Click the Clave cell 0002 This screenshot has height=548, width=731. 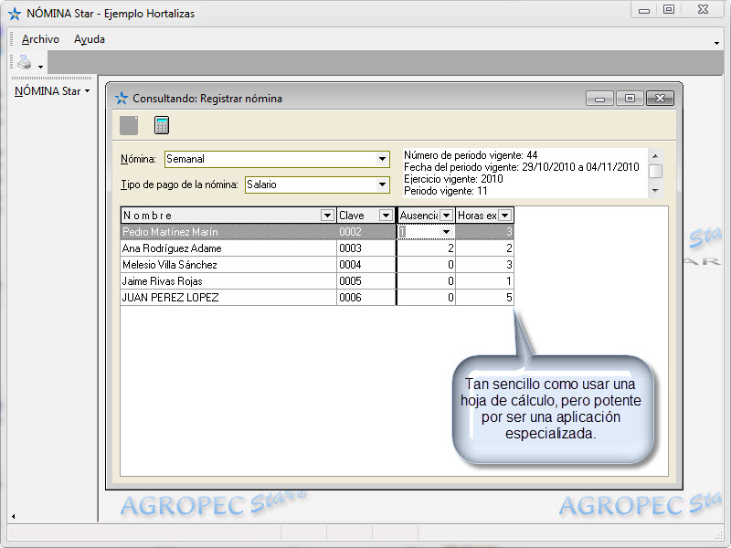[366, 232]
